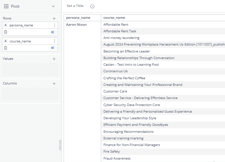This screenshot has width=225, height=162.
Task: Click persona_name type icon in Rows
Action: click(6, 25)
